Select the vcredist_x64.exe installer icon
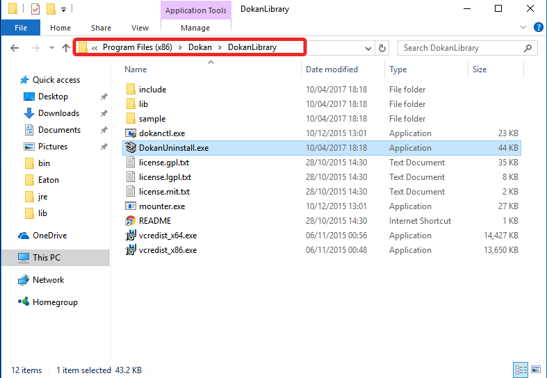547x378 pixels. (131, 236)
